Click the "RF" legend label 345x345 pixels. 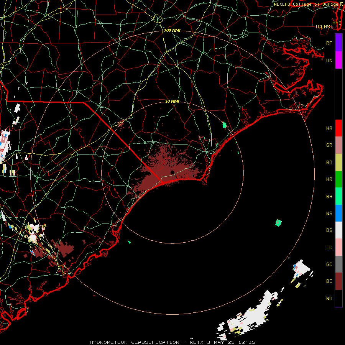click(329, 43)
